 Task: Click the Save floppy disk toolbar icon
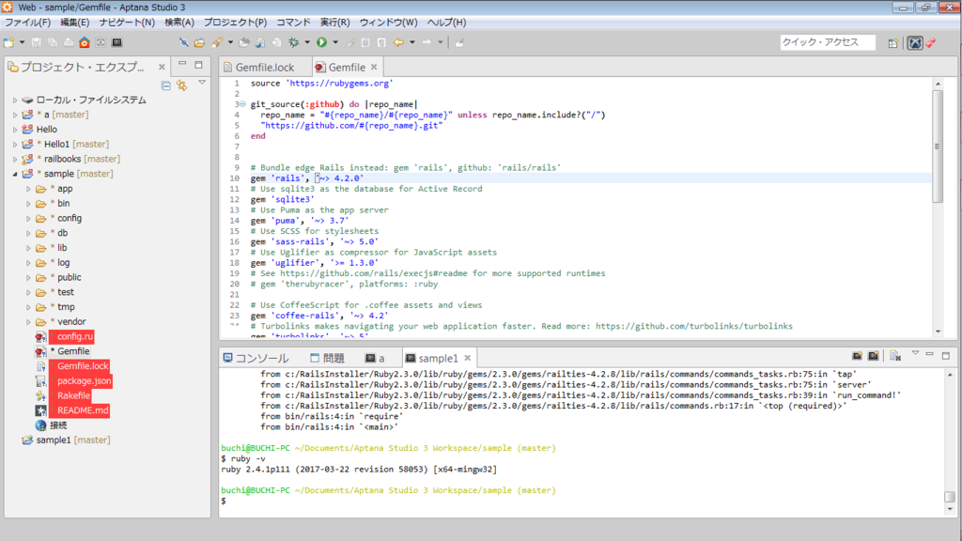(37, 42)
